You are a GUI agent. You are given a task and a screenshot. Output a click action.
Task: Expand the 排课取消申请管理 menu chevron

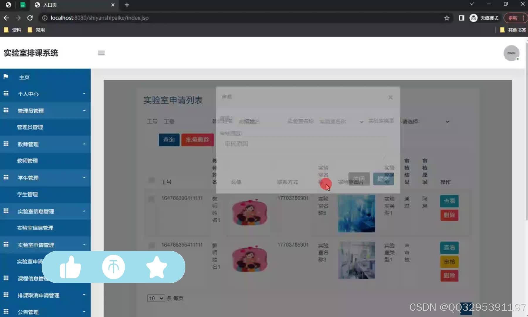coord(84,295)
